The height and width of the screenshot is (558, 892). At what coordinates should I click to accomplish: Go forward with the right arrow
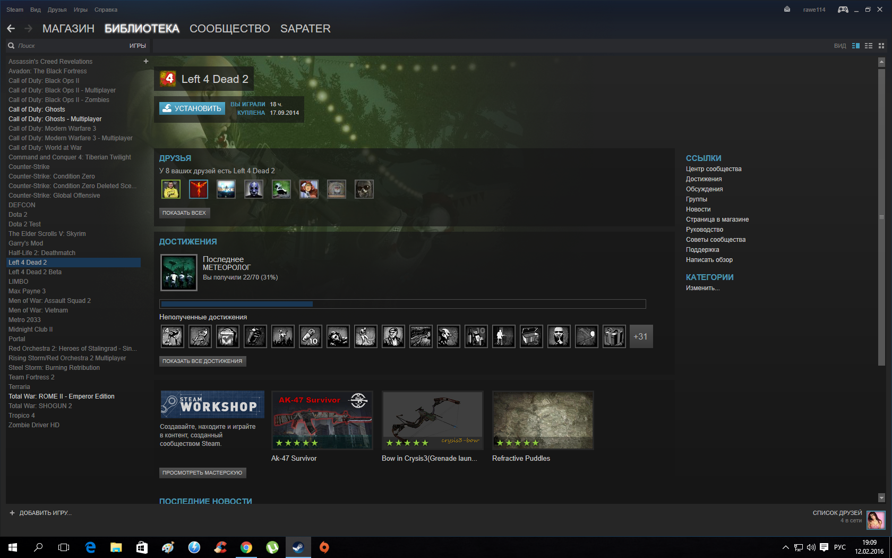click(29, 29)
